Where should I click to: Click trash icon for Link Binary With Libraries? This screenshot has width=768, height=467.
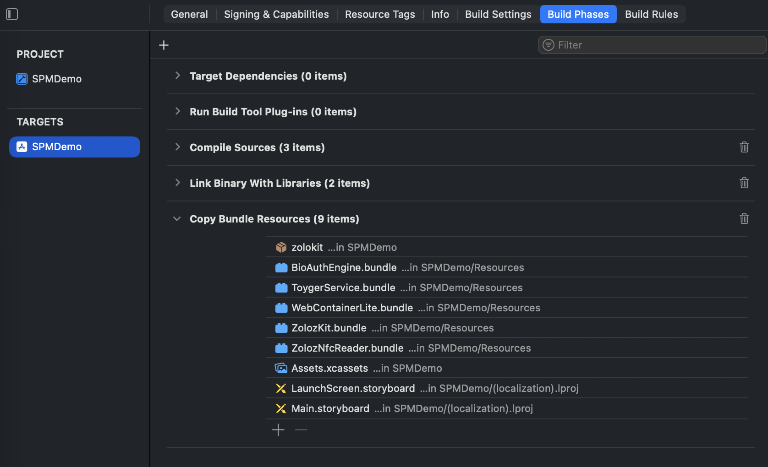click(x=744, y=183)
